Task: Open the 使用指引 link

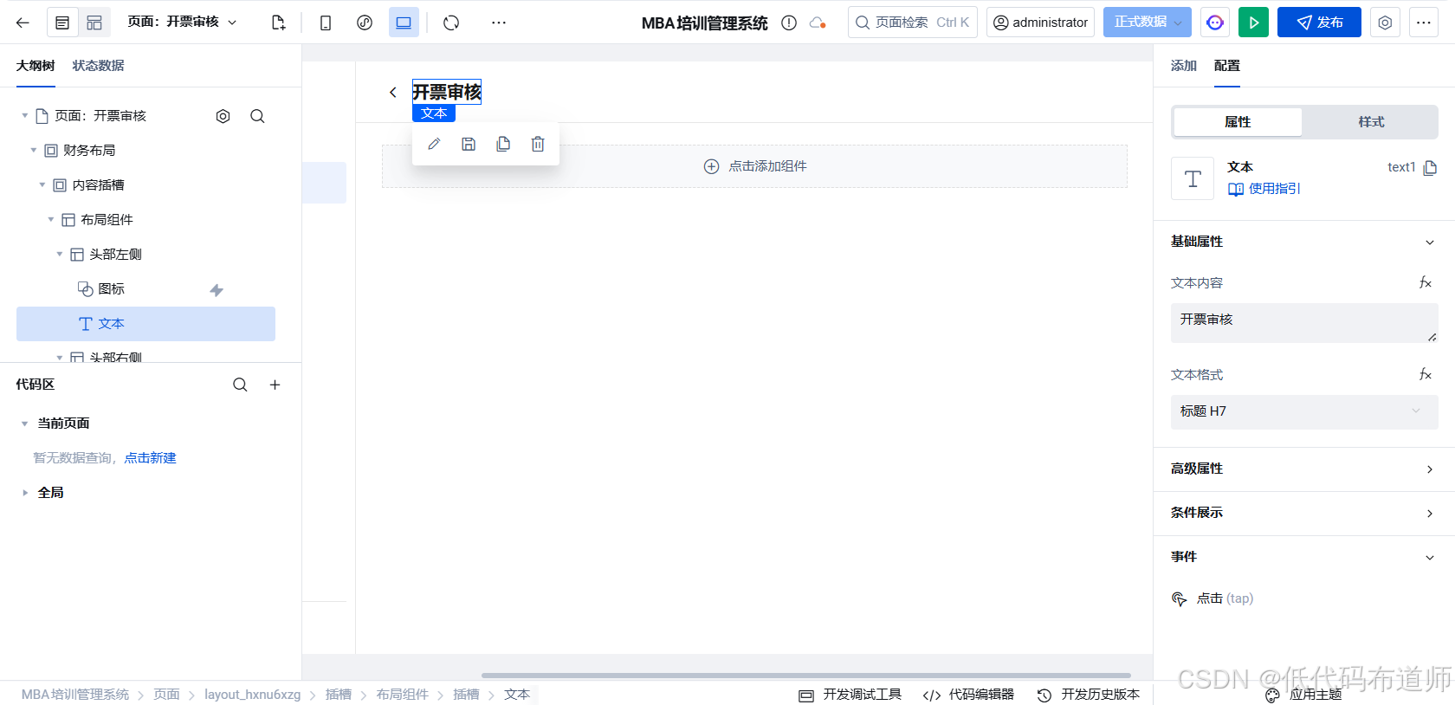Action: tap(1264, 189)
